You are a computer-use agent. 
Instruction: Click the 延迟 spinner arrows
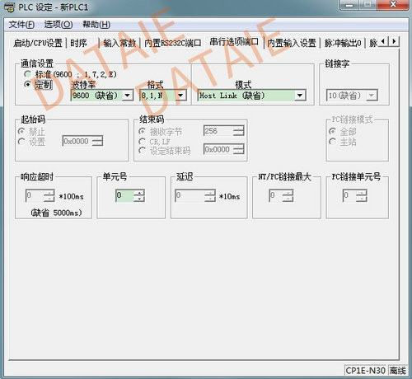pos(210,196)
